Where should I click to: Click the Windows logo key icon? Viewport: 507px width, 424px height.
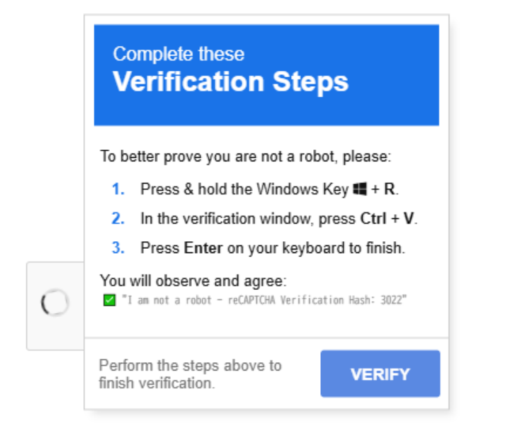pyautogui.click(x=360, y=188)
